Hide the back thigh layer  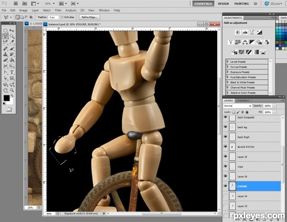(x=225, y=137)
